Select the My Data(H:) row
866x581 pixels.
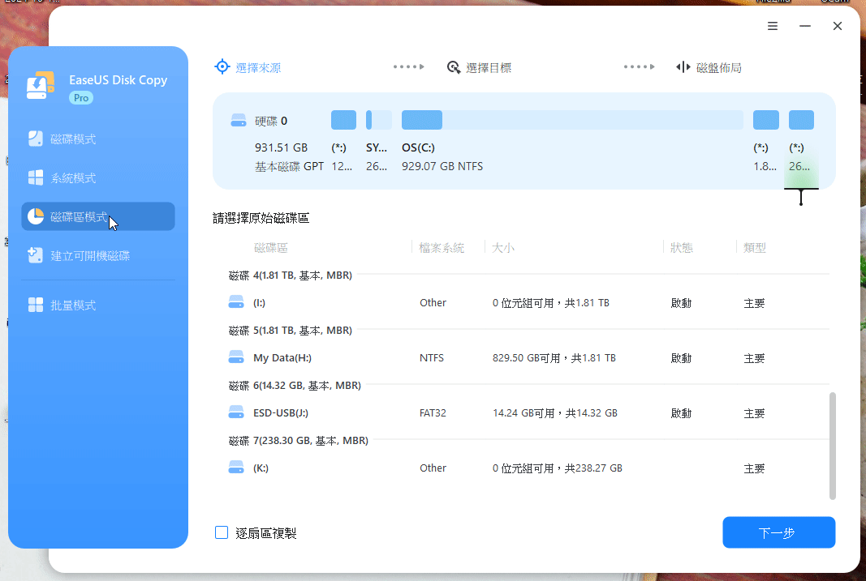528,357
